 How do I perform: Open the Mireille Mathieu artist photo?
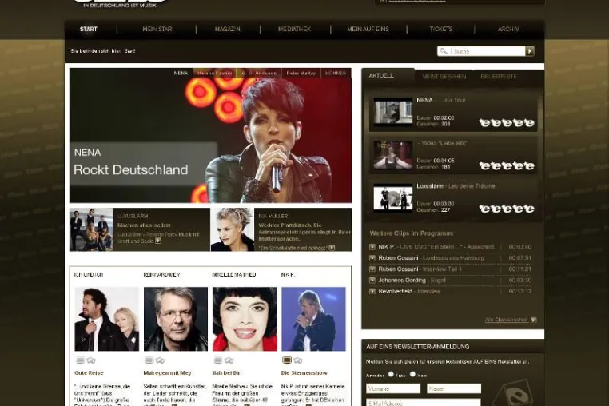(245, 319)
